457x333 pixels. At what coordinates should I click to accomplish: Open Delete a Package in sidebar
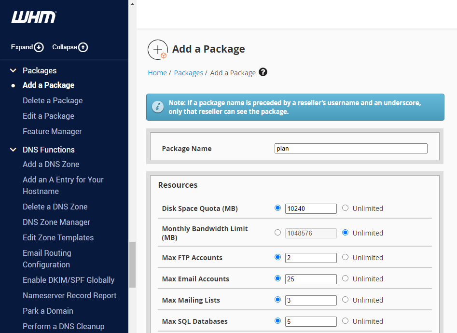tap(53, 100)
